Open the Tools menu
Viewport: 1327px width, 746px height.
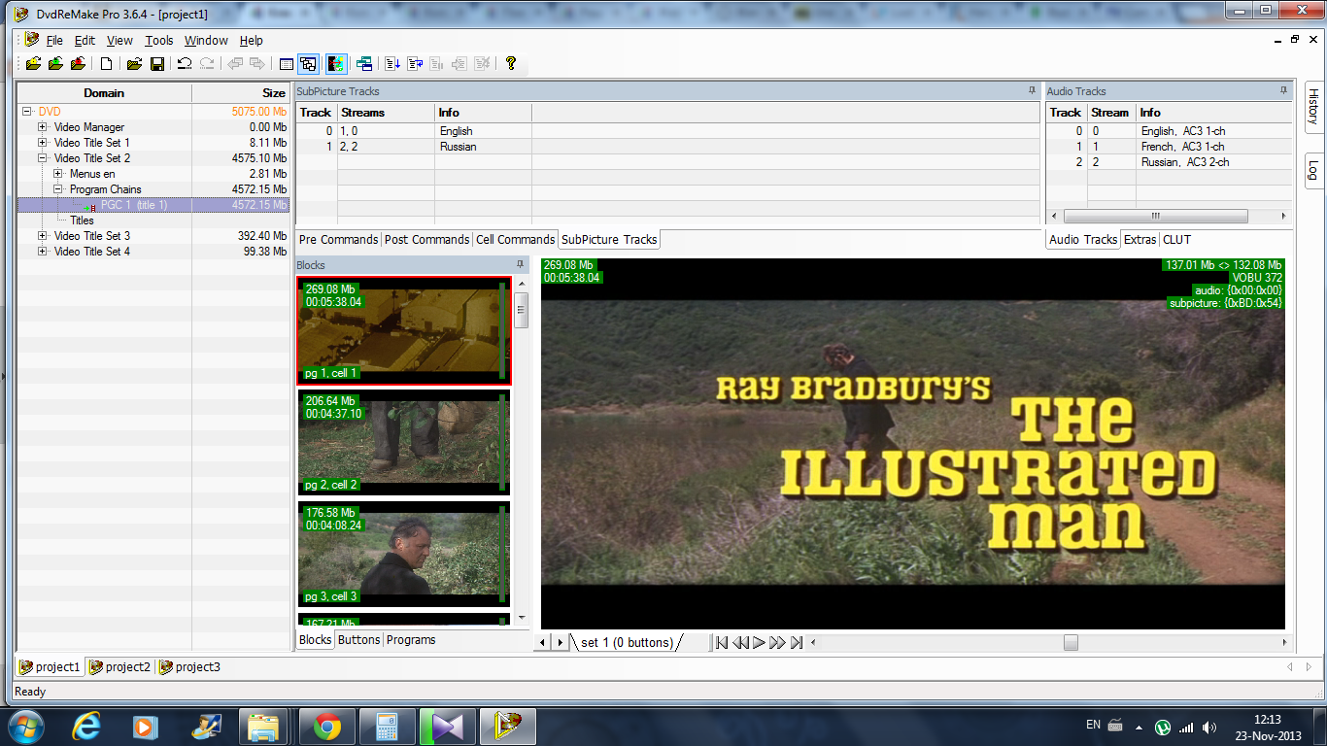tap(159, 40)
